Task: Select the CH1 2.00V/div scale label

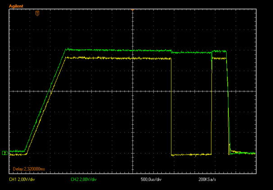Action: pos(22,179)
